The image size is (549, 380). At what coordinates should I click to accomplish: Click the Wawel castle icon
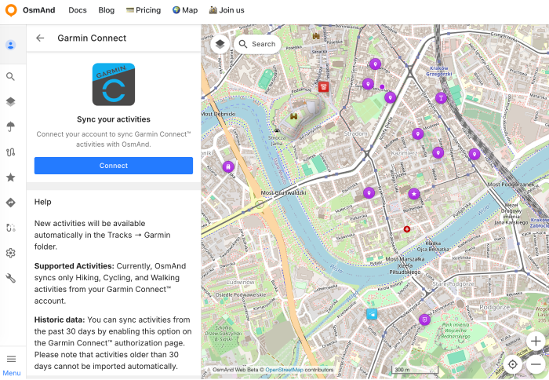click(x=294, y=116)
